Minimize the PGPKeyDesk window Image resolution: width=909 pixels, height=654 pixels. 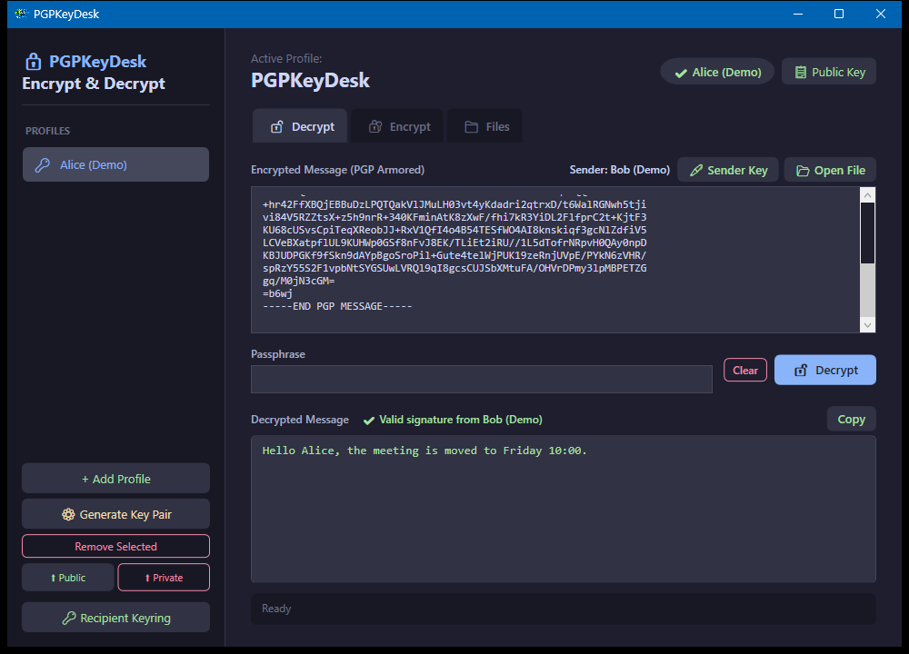pos(798,14)
